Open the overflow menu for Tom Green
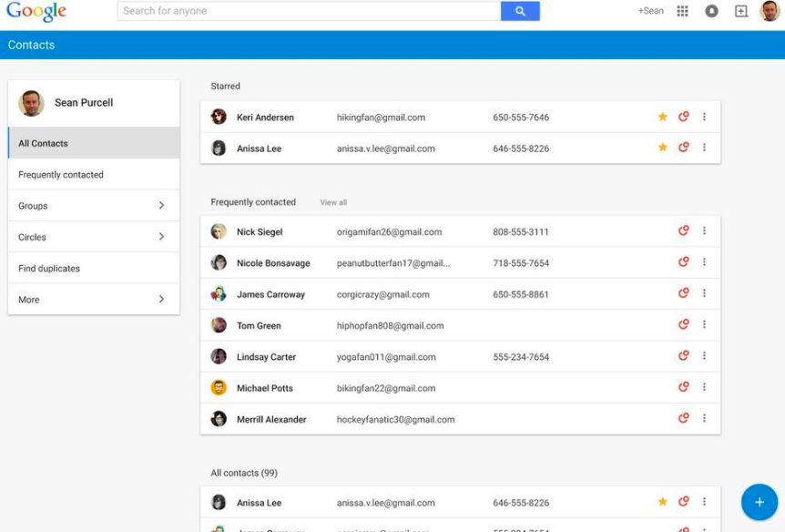 click(x=704, y=325)
